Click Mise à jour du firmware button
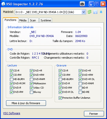107x119 pixels. [26, 103]
